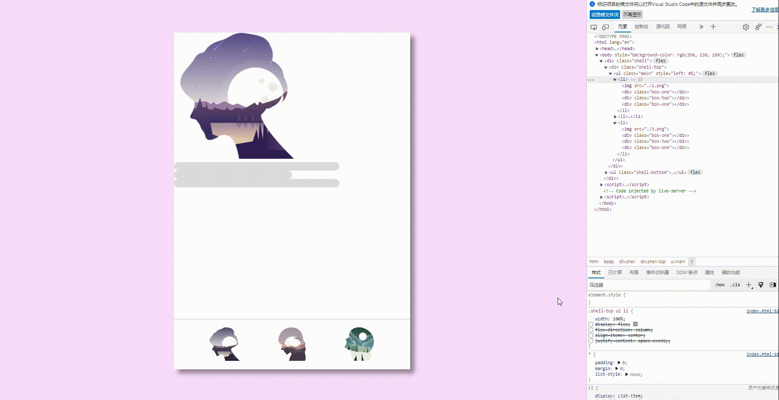Click the new style rule plus icon
The image size is (779, 400).
[x=749, y=285]
